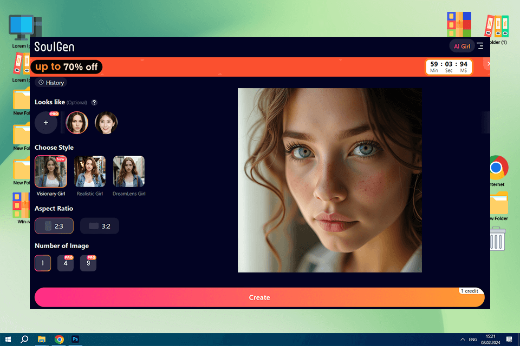Viewport: 520px width, 346px height.
Task: Open the taskbar clock and date
Action: (x=491, y=340)
